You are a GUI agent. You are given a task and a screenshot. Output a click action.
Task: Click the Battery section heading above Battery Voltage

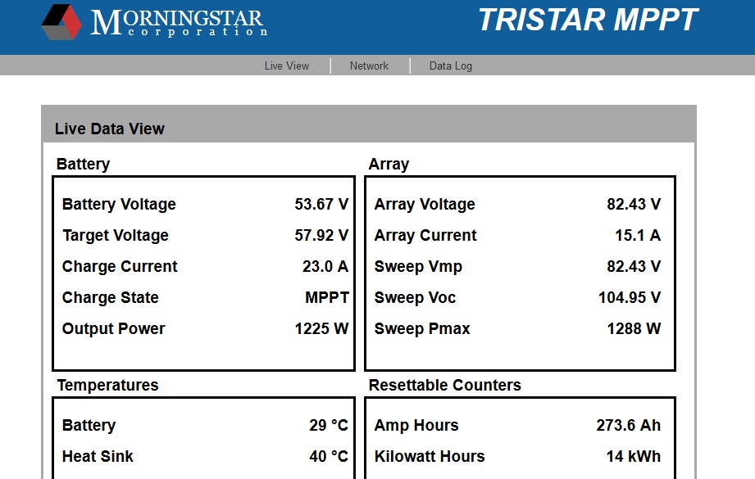click(84, 164)
